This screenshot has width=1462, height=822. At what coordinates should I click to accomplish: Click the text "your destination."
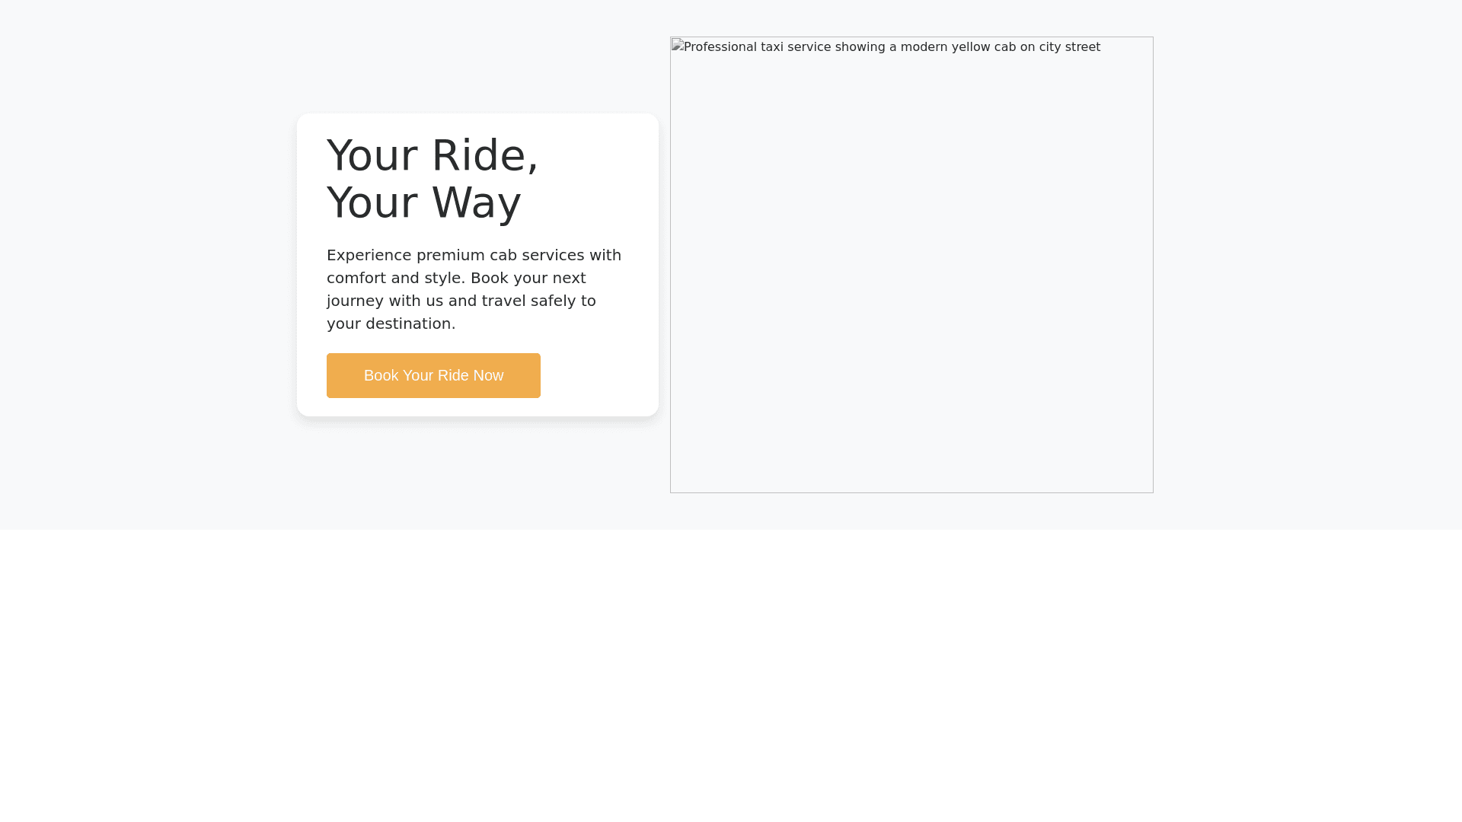coord(391,324)
